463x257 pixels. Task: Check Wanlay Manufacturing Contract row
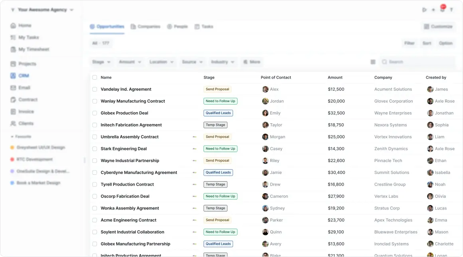click(95, 101)
